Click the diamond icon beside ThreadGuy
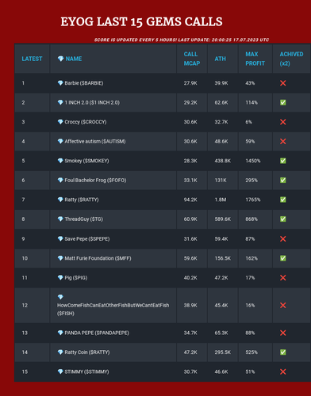311x396 pixels. coord(60,219)
